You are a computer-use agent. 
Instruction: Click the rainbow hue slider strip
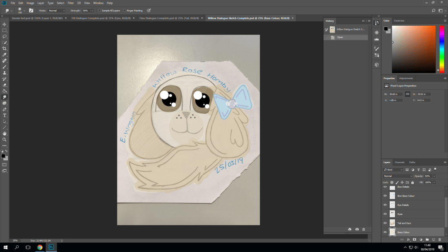click(441, 49)
